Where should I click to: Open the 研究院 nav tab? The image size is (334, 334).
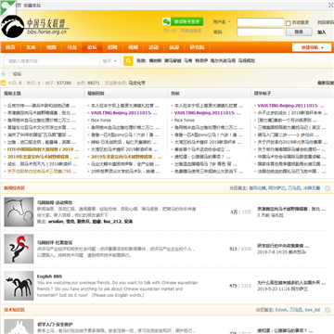pyautogui.click(x=197, y=47)
